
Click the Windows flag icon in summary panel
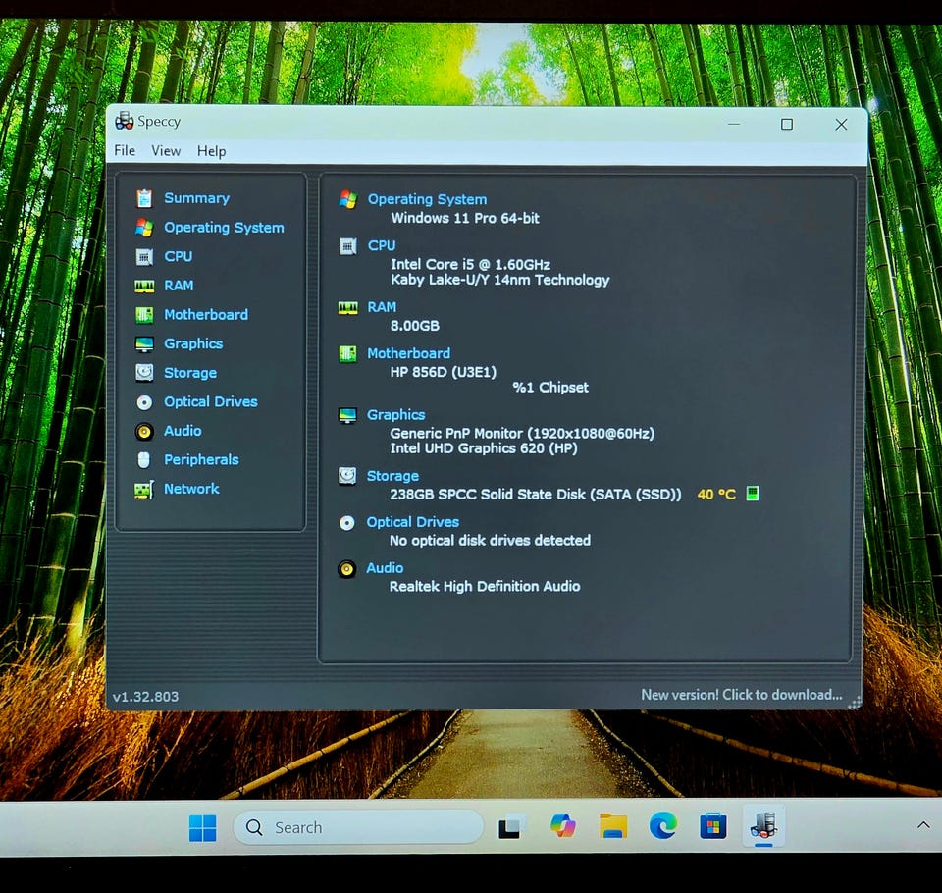347,199
